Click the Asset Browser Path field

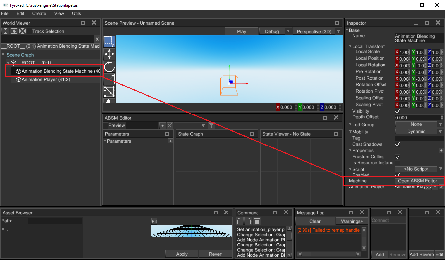(55, 221)
